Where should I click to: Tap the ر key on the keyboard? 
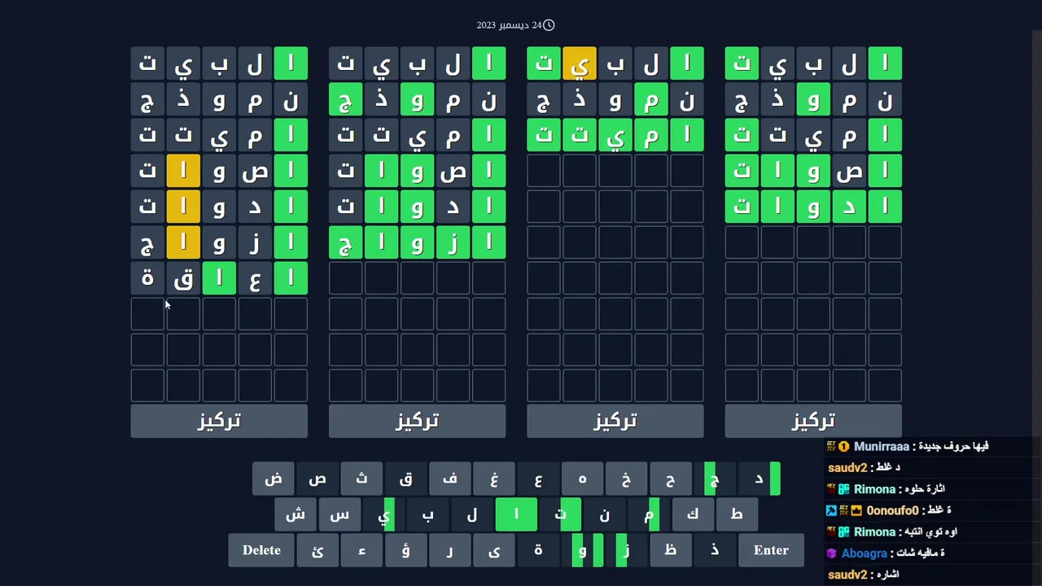pyautogui.click(x=449, y=550)
